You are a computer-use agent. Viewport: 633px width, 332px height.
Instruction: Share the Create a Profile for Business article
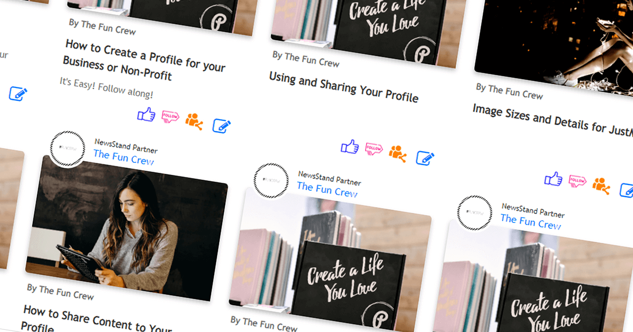[x=194, y=121]
